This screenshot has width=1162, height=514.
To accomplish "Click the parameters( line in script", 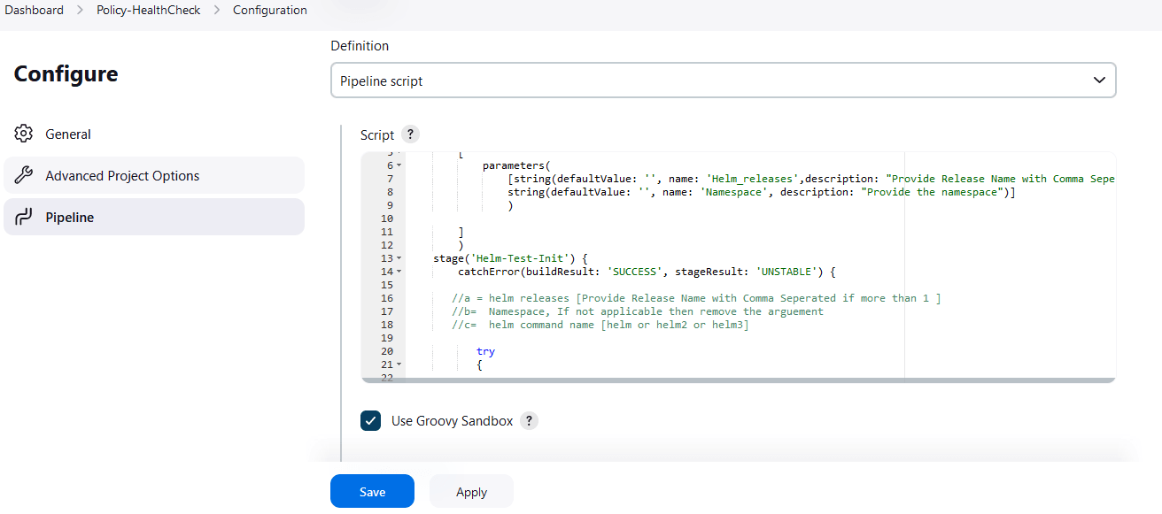I will pyautogui.click(x=517, y=165).
